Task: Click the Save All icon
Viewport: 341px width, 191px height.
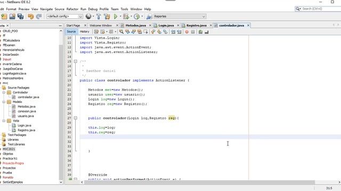Action: point(20,16)
